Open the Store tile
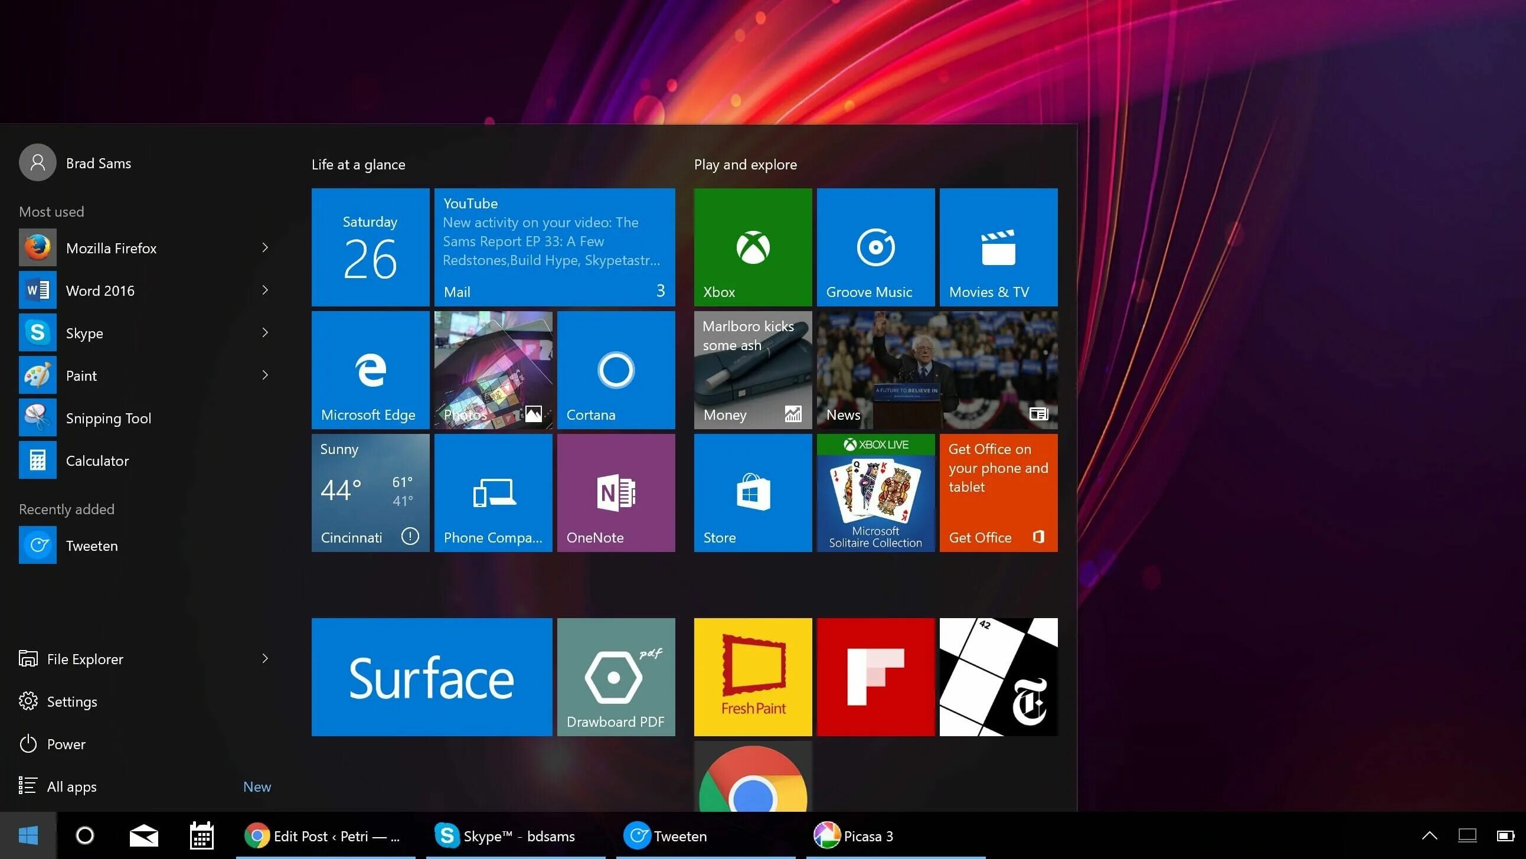 point(752,492)
